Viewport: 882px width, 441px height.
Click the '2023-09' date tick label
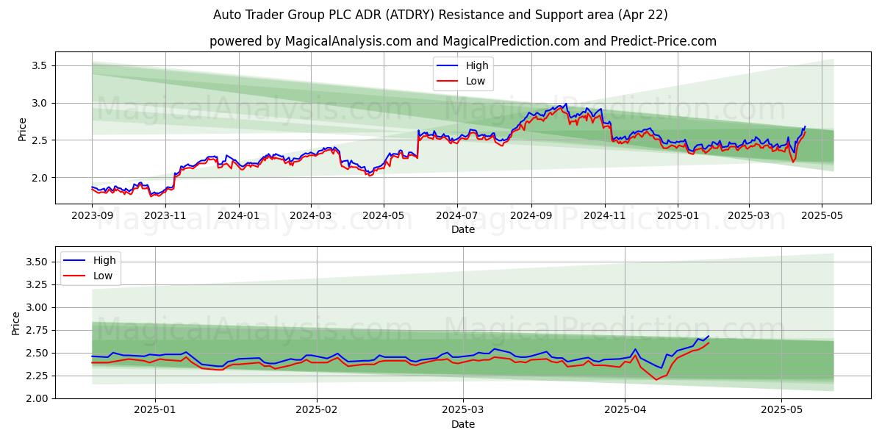[x=92, y=216]
